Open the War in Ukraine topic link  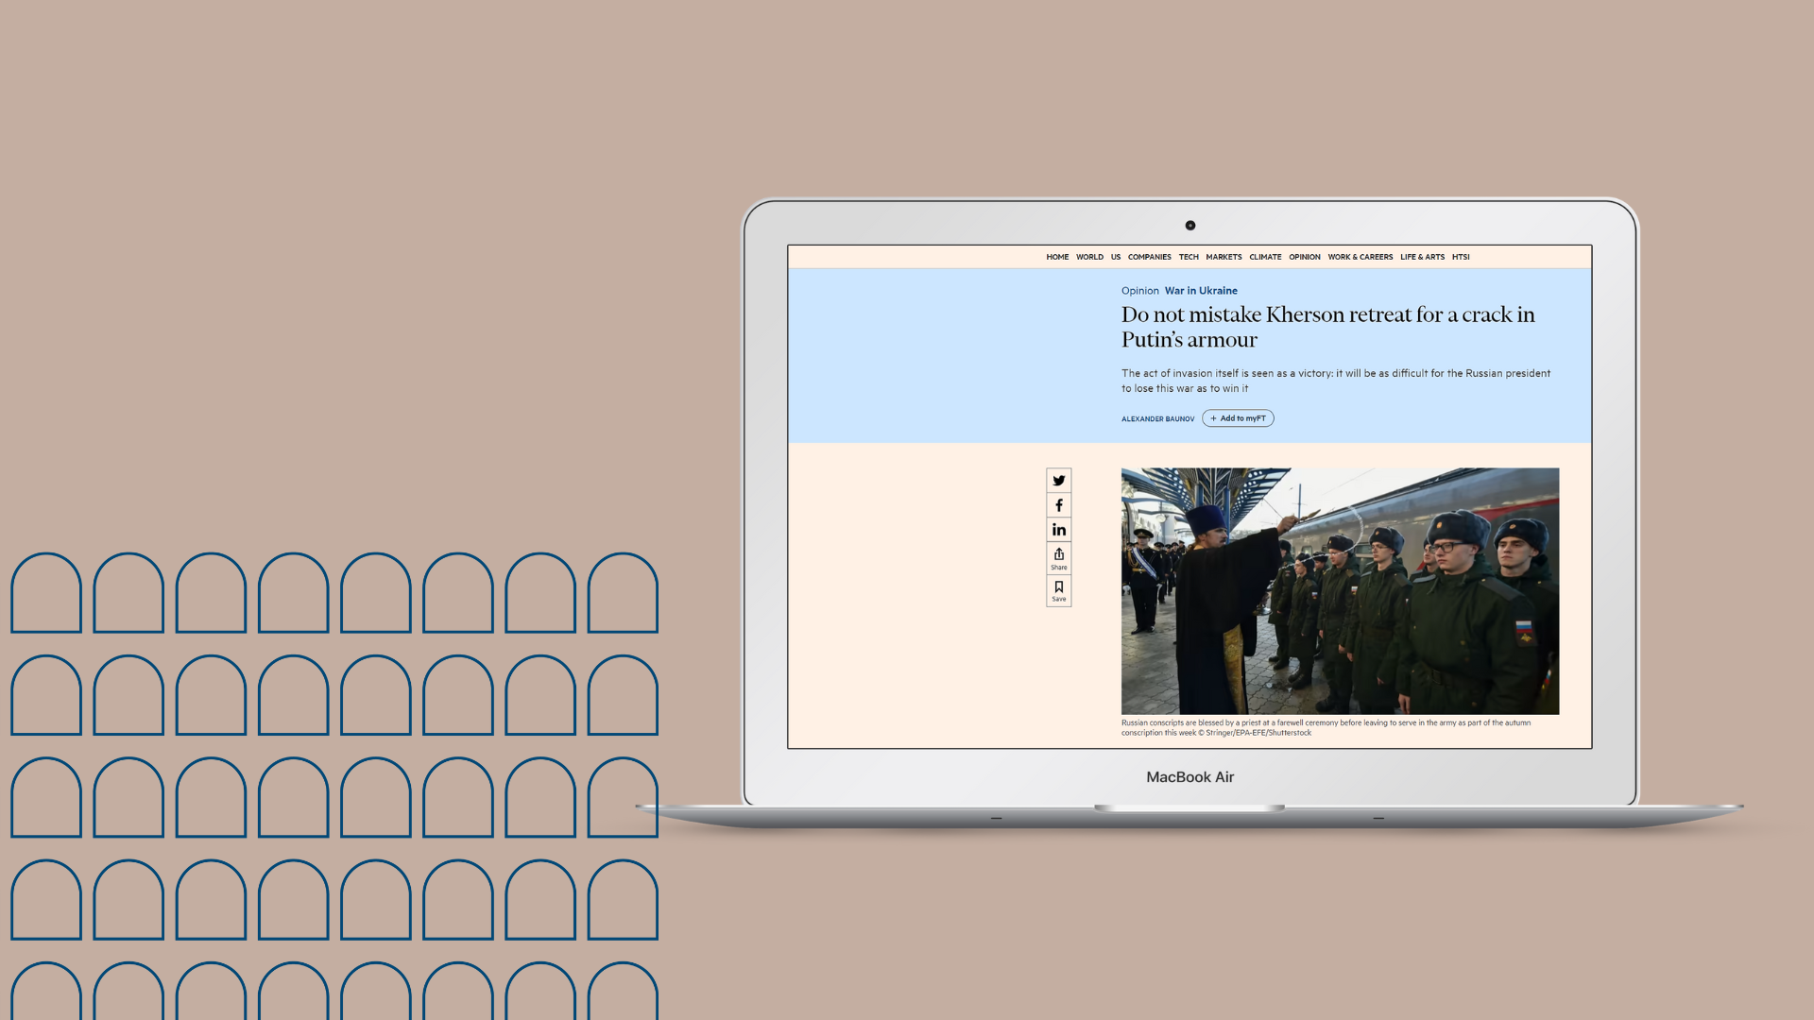click(1201, 291)
